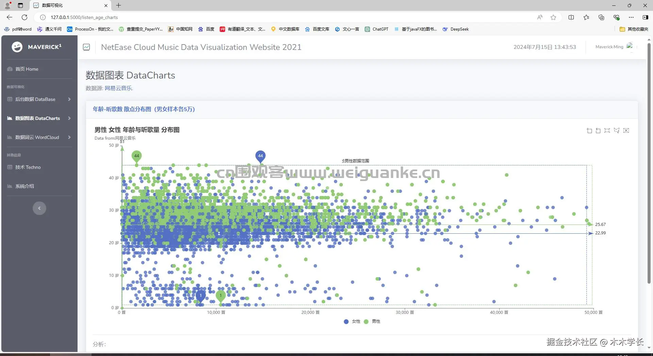
Task: Open the DeepSeek bookmark
Action: point(456,29)
